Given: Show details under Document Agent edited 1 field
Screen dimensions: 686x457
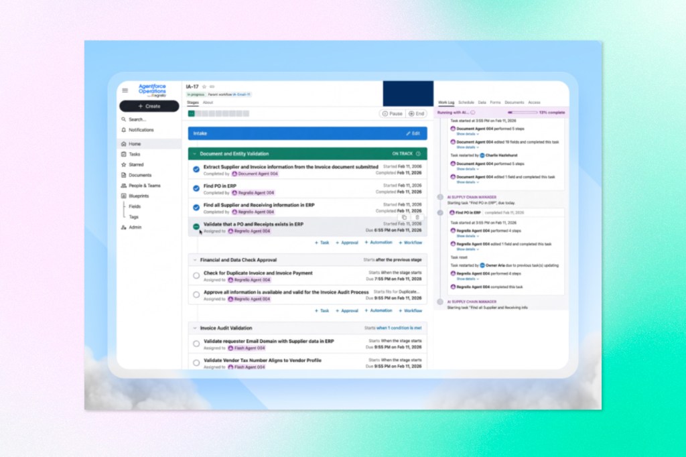Looking at the screenshot, I should click(x=468, y=182).
